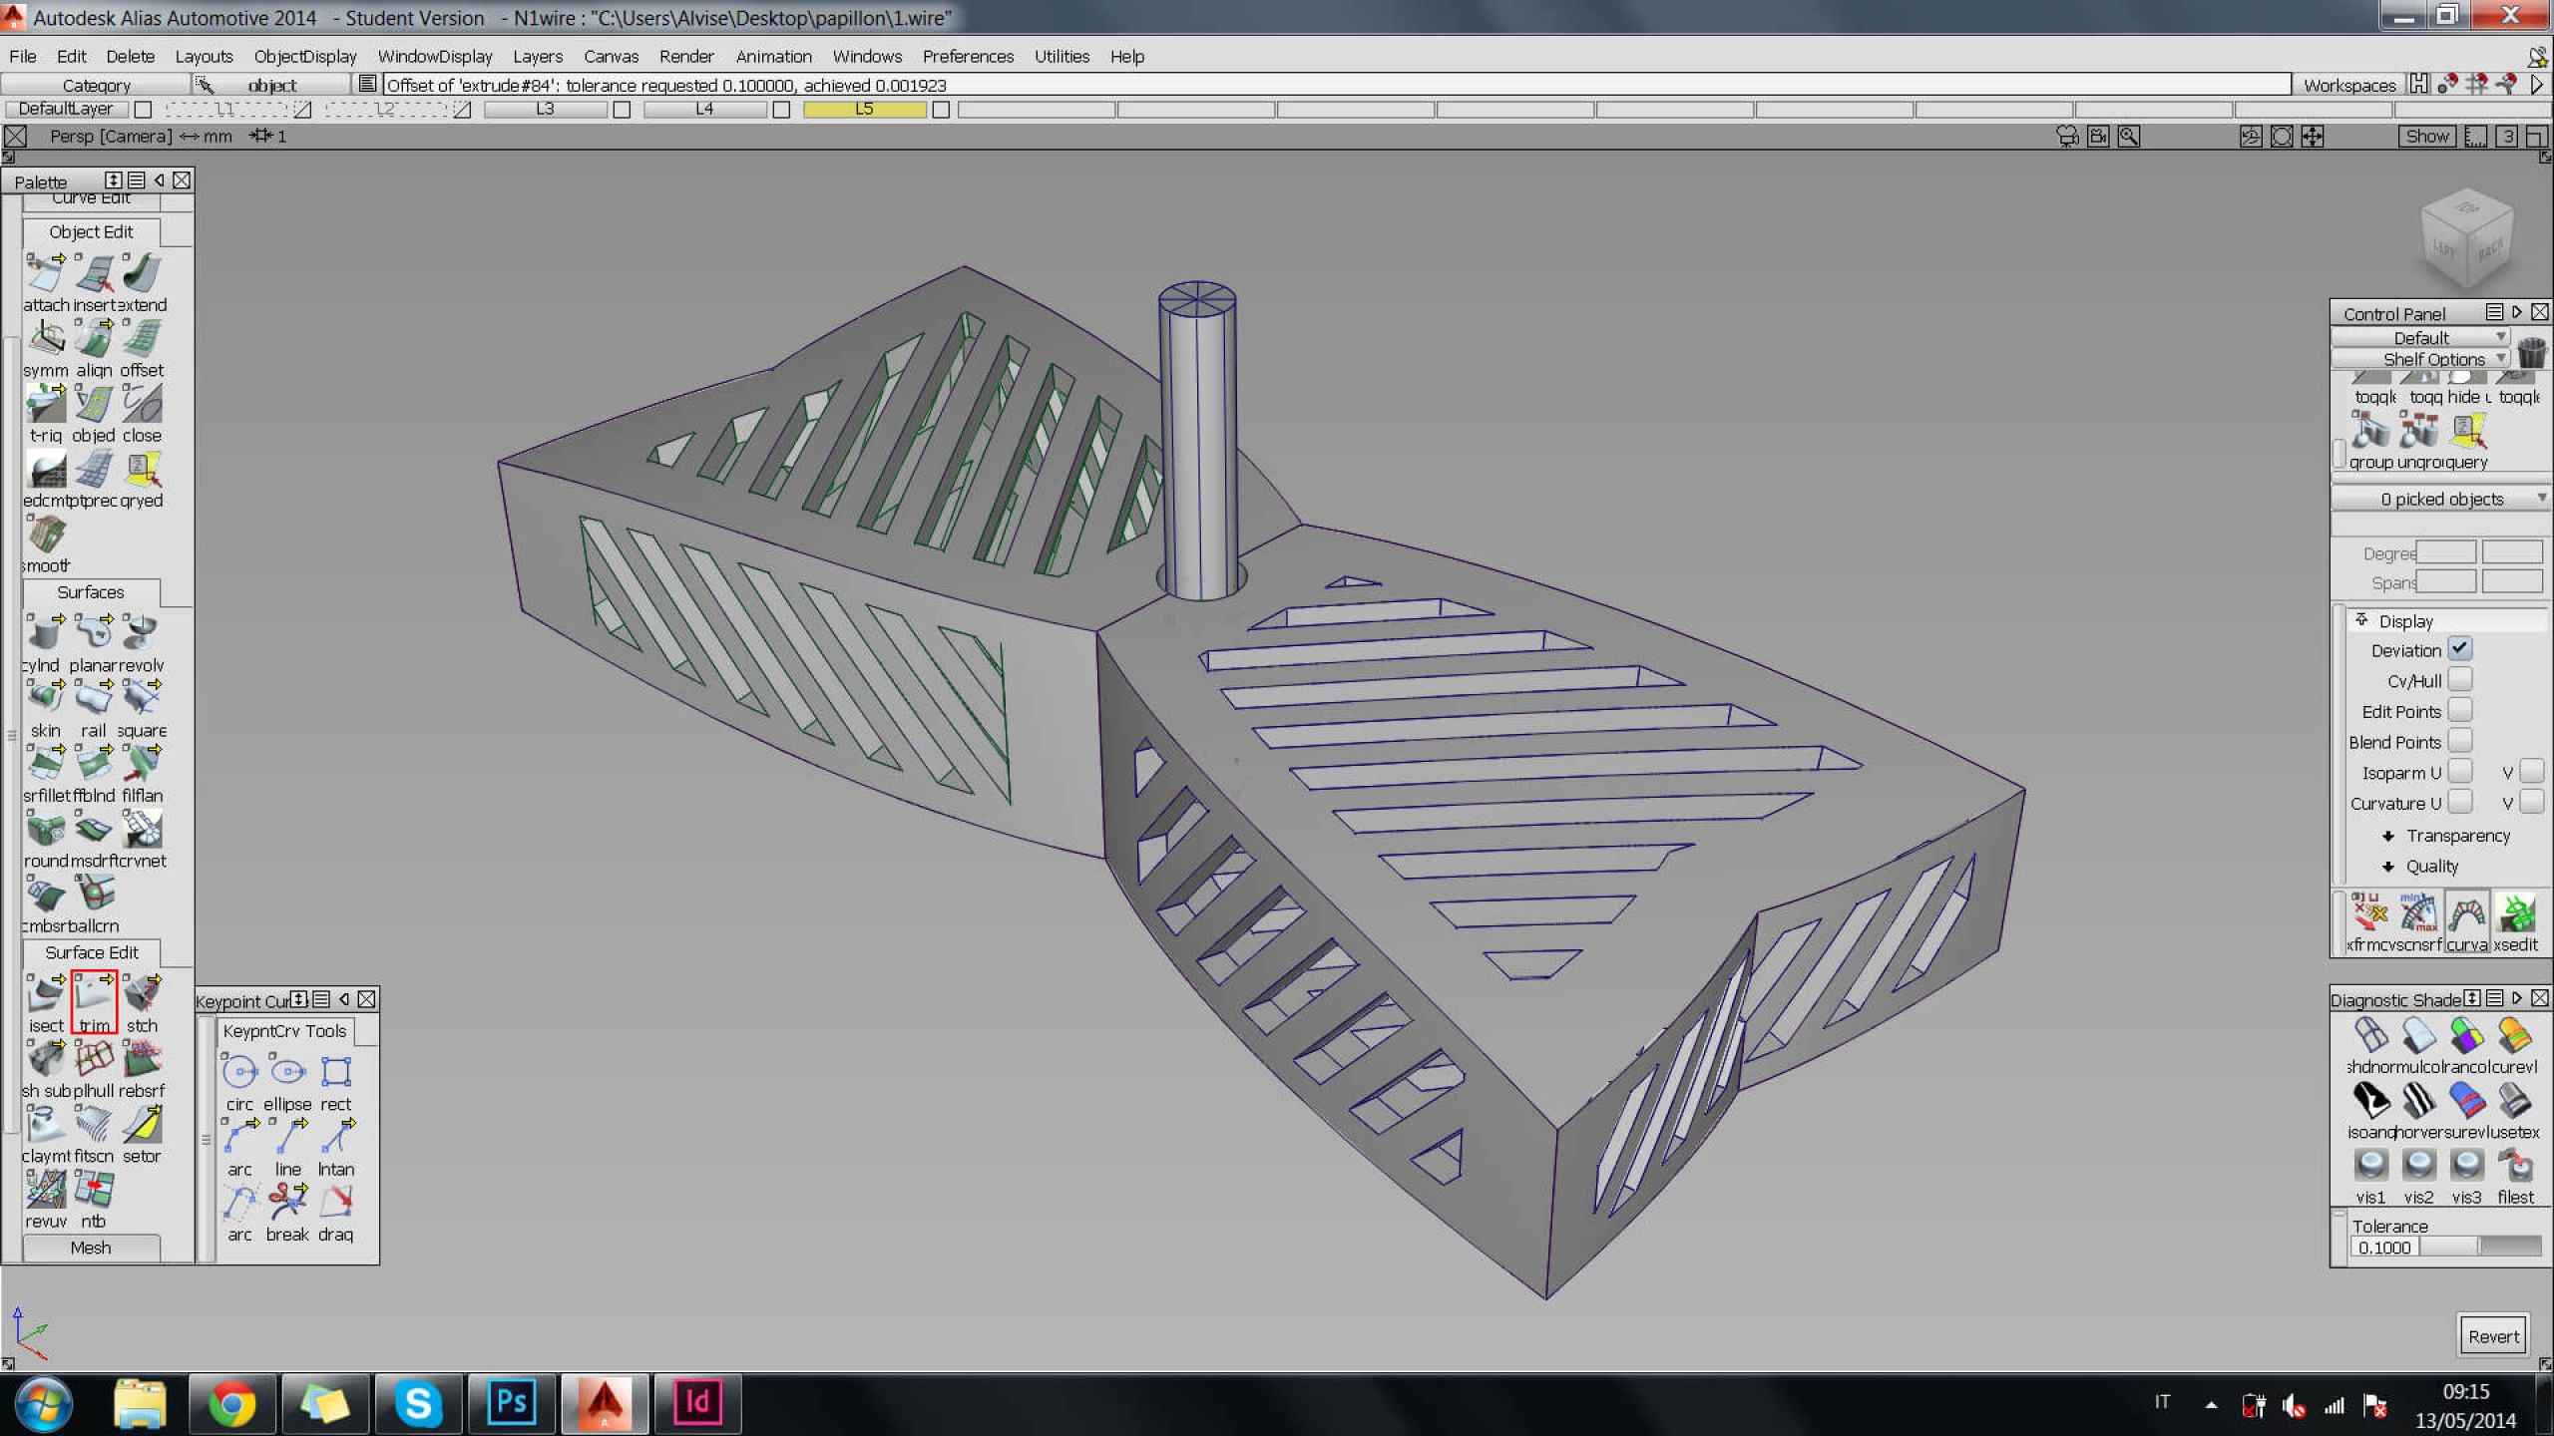Click the group tool icon
Screen dimensions: 2554x1436
pyautogui.click(x=2370, y=432)
